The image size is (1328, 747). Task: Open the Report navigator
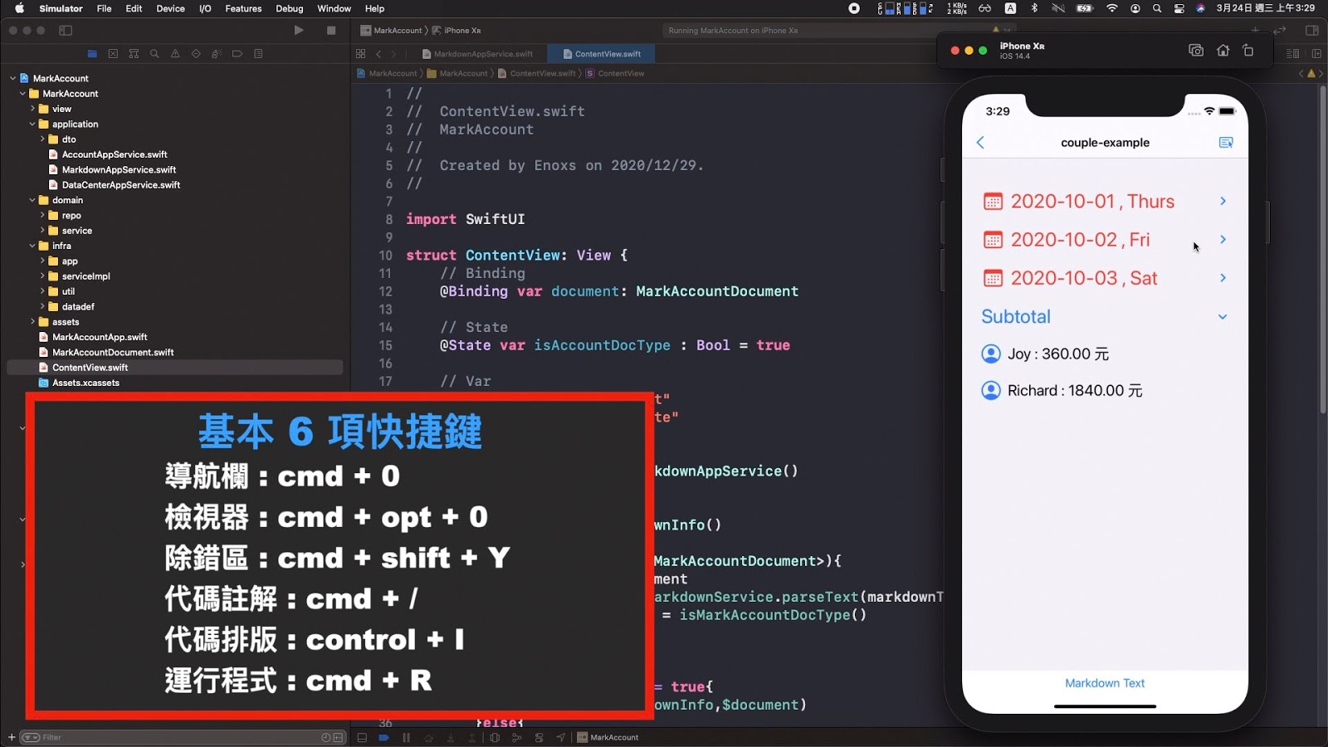[258, 54]
